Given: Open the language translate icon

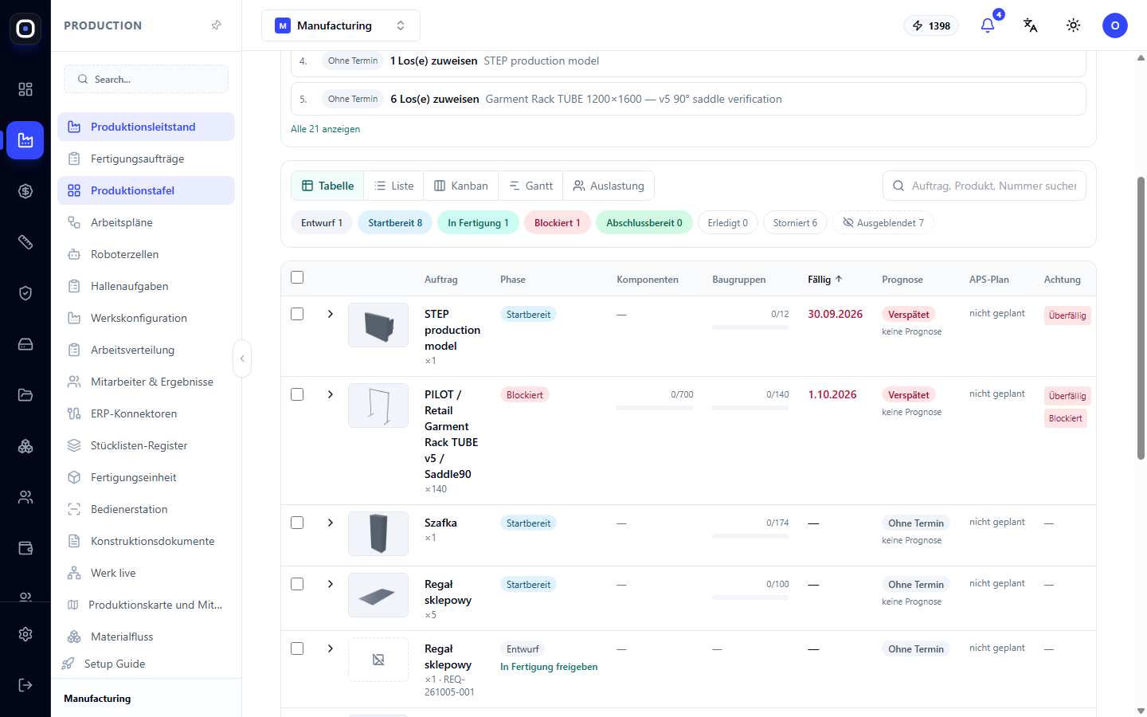Looking at the screenshot, I should [x=1031, y=25].
